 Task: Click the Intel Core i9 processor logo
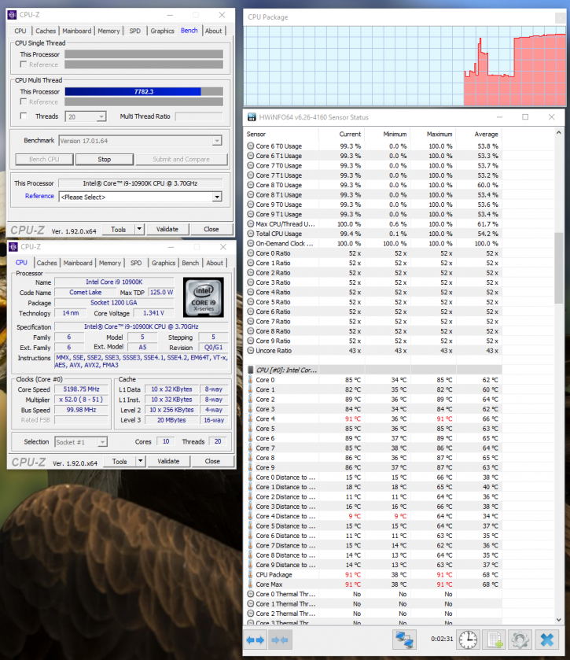(204, 297)
